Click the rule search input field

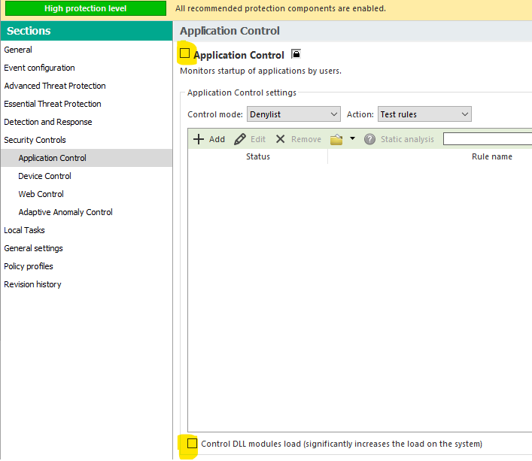coord(487,139)
